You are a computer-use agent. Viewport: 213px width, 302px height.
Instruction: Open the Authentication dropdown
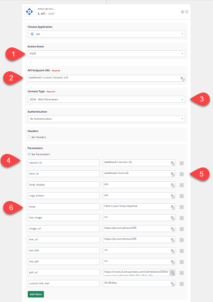[106, 119]
